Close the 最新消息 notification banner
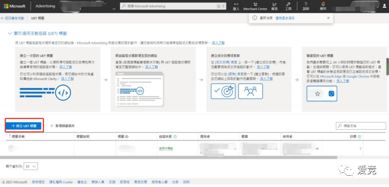 328,18
